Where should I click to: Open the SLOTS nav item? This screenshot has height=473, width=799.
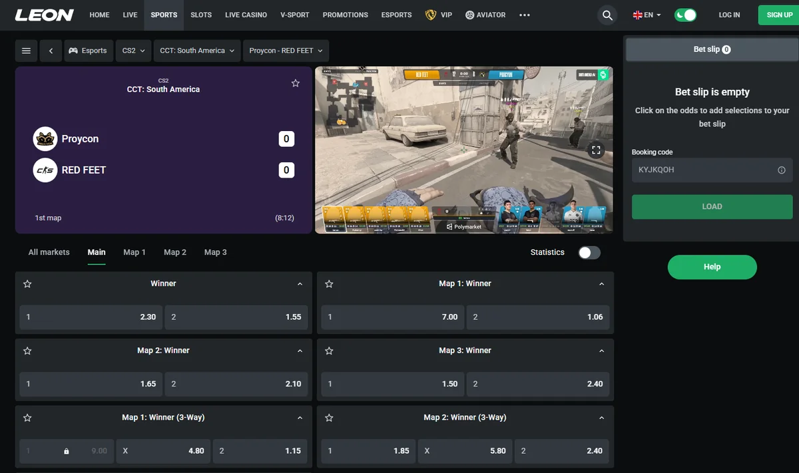(201, 15)
